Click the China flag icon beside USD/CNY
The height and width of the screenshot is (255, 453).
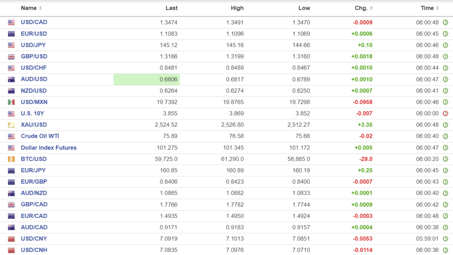[x=11, y=239]
